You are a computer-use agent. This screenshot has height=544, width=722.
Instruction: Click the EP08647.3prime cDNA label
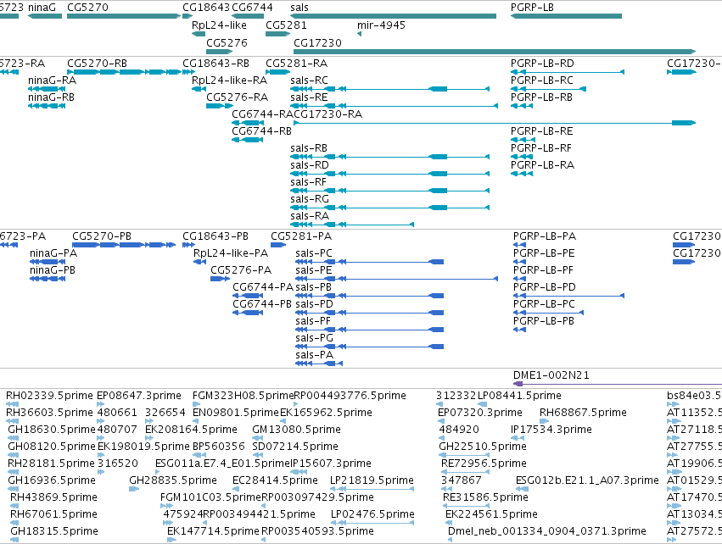pos(139,396)
